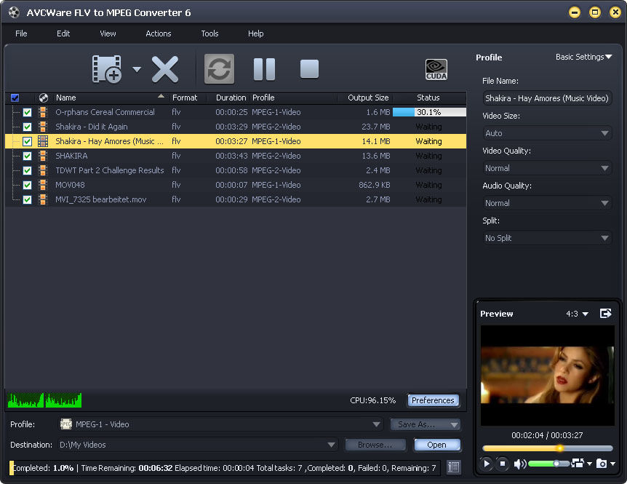Expand the Basic Settings dropdown
The height and width of the screenshot is (484, 627).
pyautogui.click(x=583, y=57)
